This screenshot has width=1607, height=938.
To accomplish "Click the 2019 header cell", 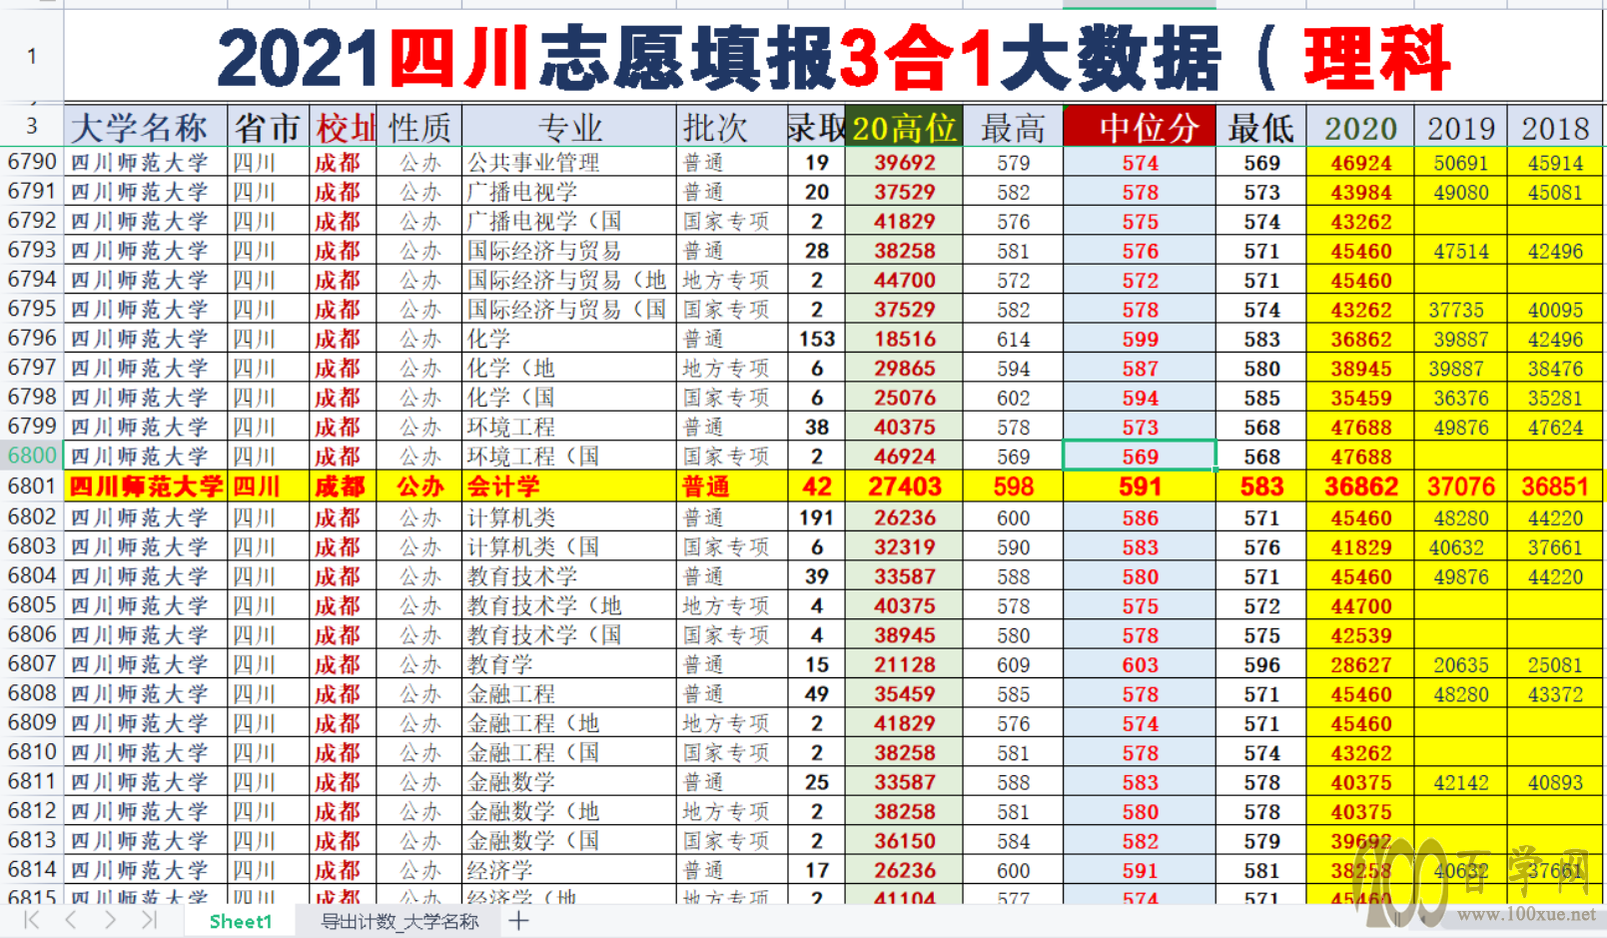I will [x=1460, y=127].
